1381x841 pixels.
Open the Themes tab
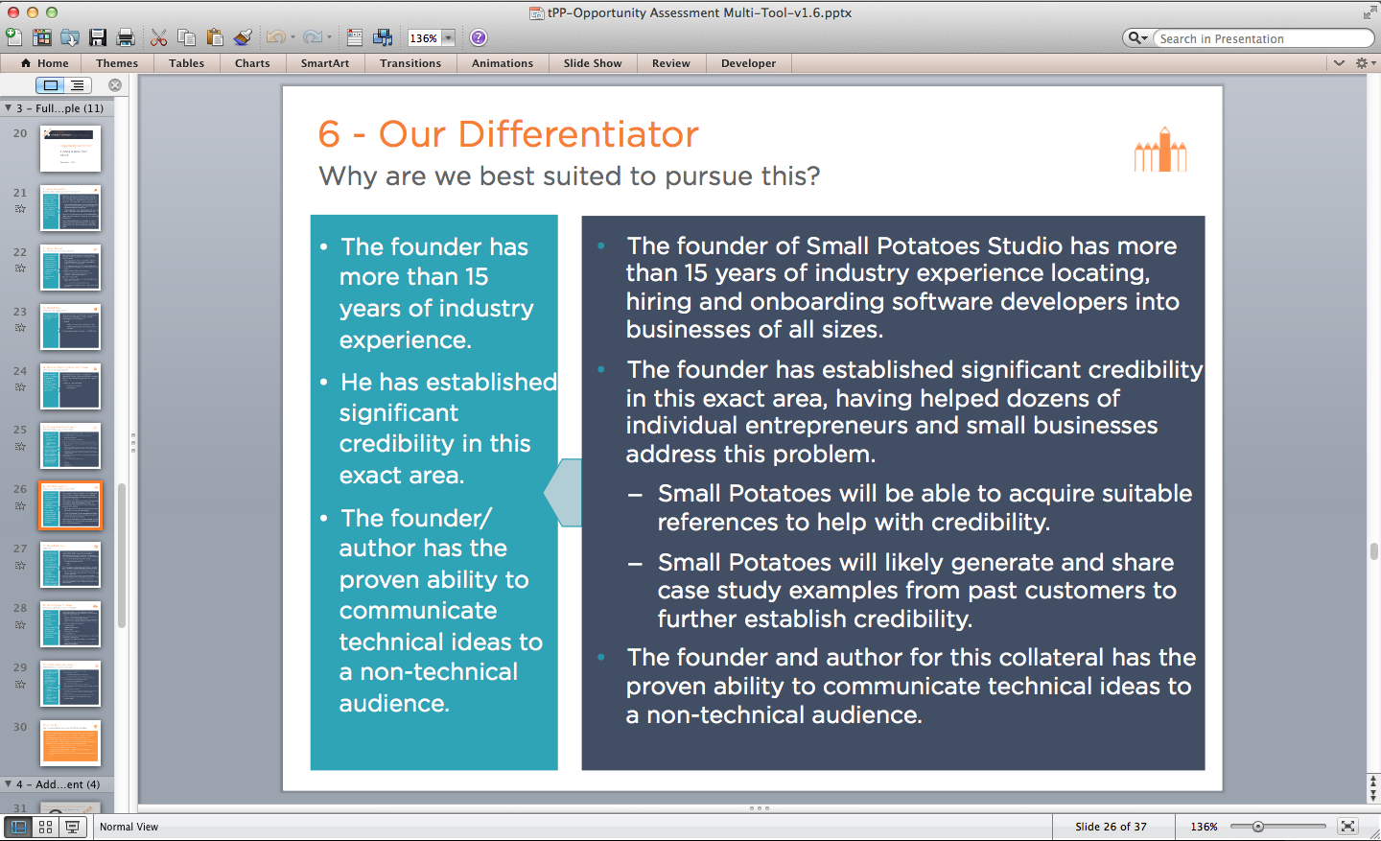(x=117, y=63)
